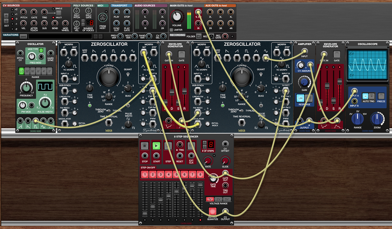The image size is (392, 229).
Task: Toggle sequencer step 7 on/off button
Action: 192,175
